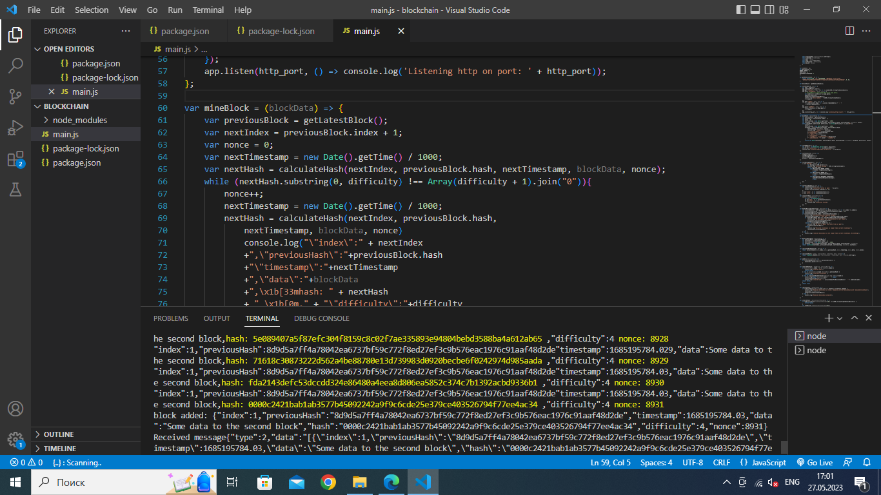Switch to the DEBUG CONSOLE tab
This screenshot has width=881, height=495.
point(321,318)
